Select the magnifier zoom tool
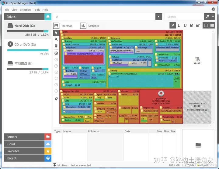 [56, 39]
